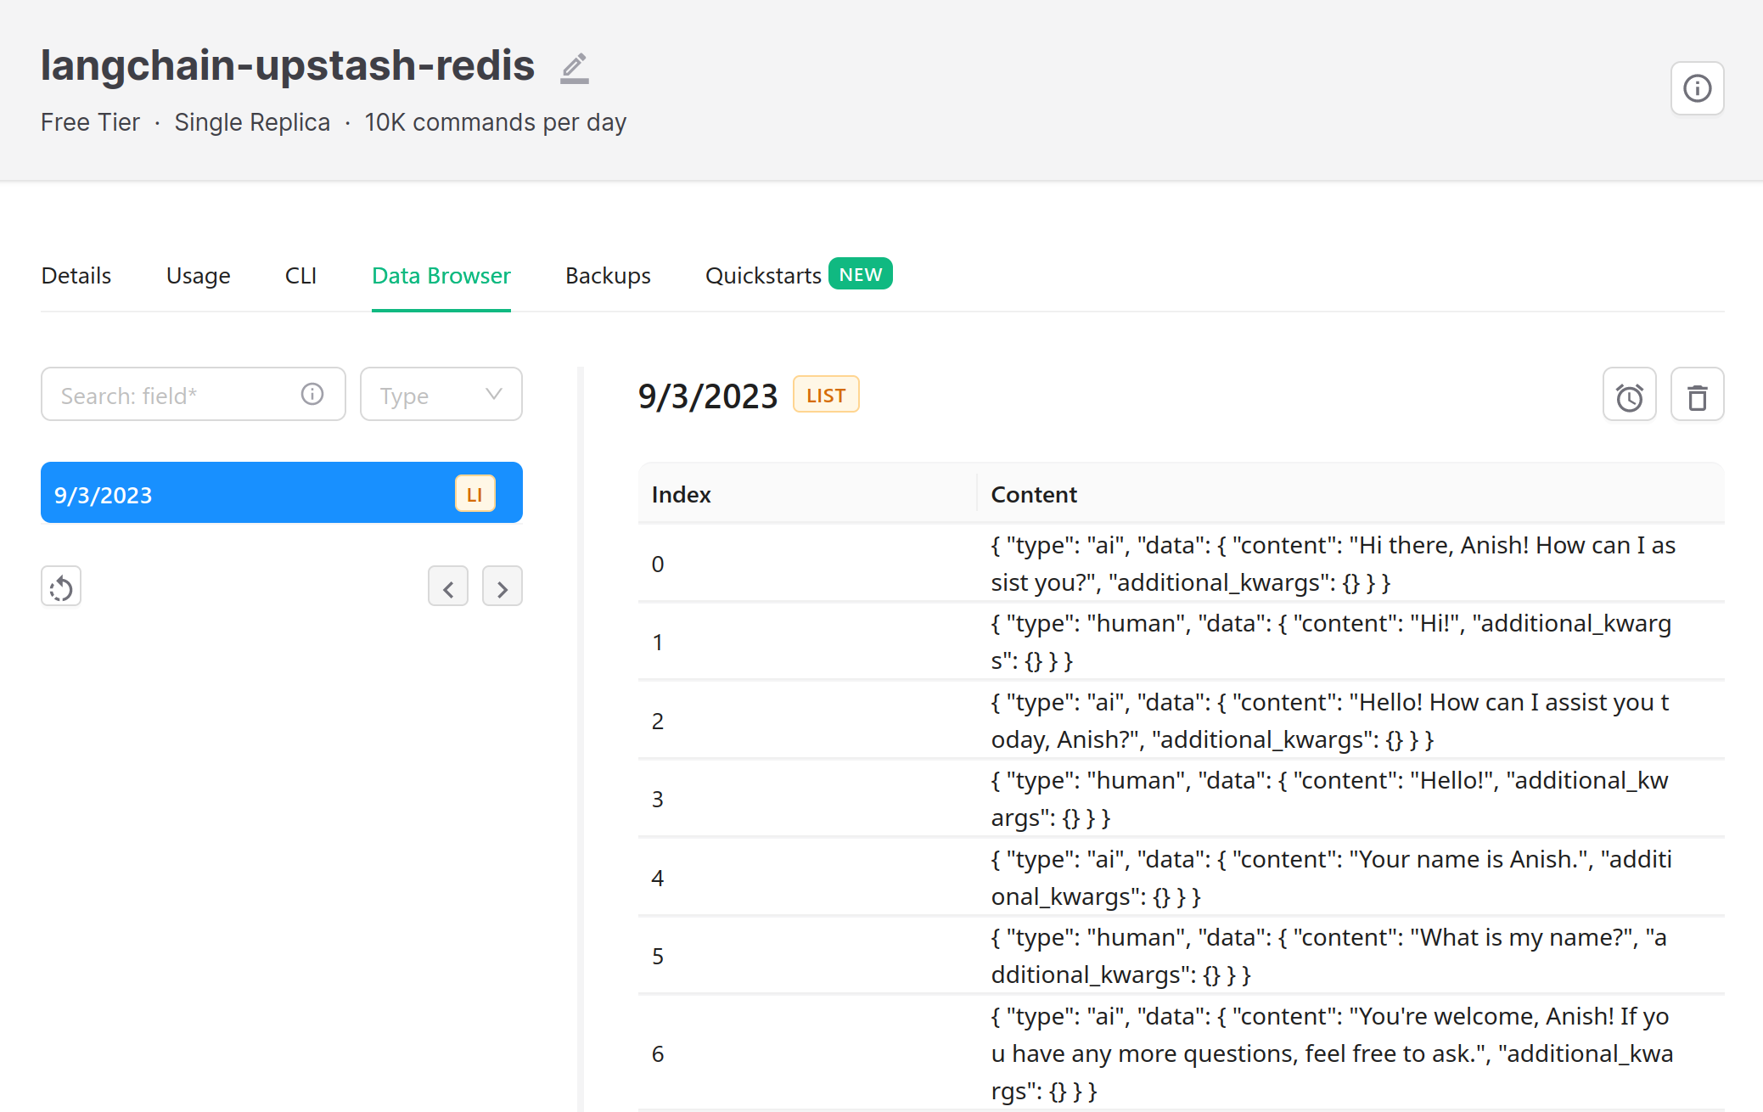The height and width of the screenshot is (1112, 1763).
Task: Open the Usage tab
Action: pyautogui.click(x=198, y=276)
